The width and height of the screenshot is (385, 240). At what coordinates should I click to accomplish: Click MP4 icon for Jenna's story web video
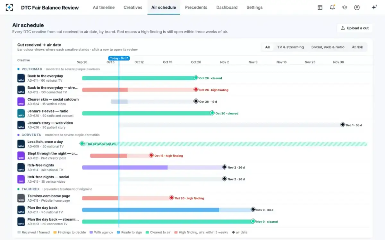click(x=21, y=125)
